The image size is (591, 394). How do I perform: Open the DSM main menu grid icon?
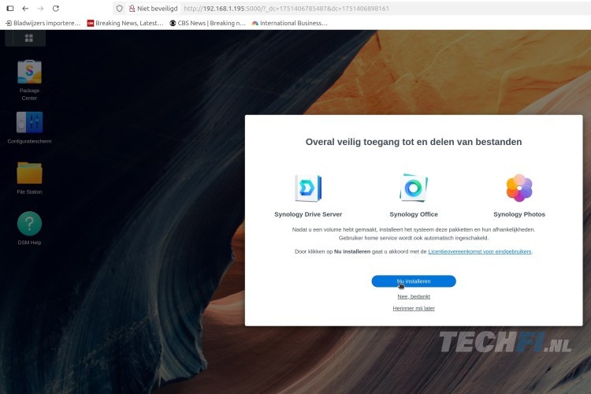tap(29, 38)
